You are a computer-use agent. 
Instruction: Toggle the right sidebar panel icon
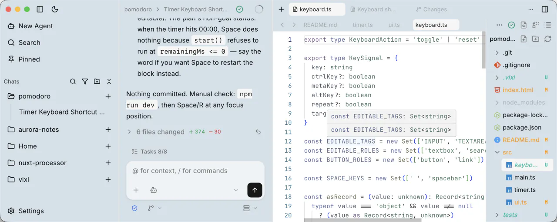coord(545,9)
